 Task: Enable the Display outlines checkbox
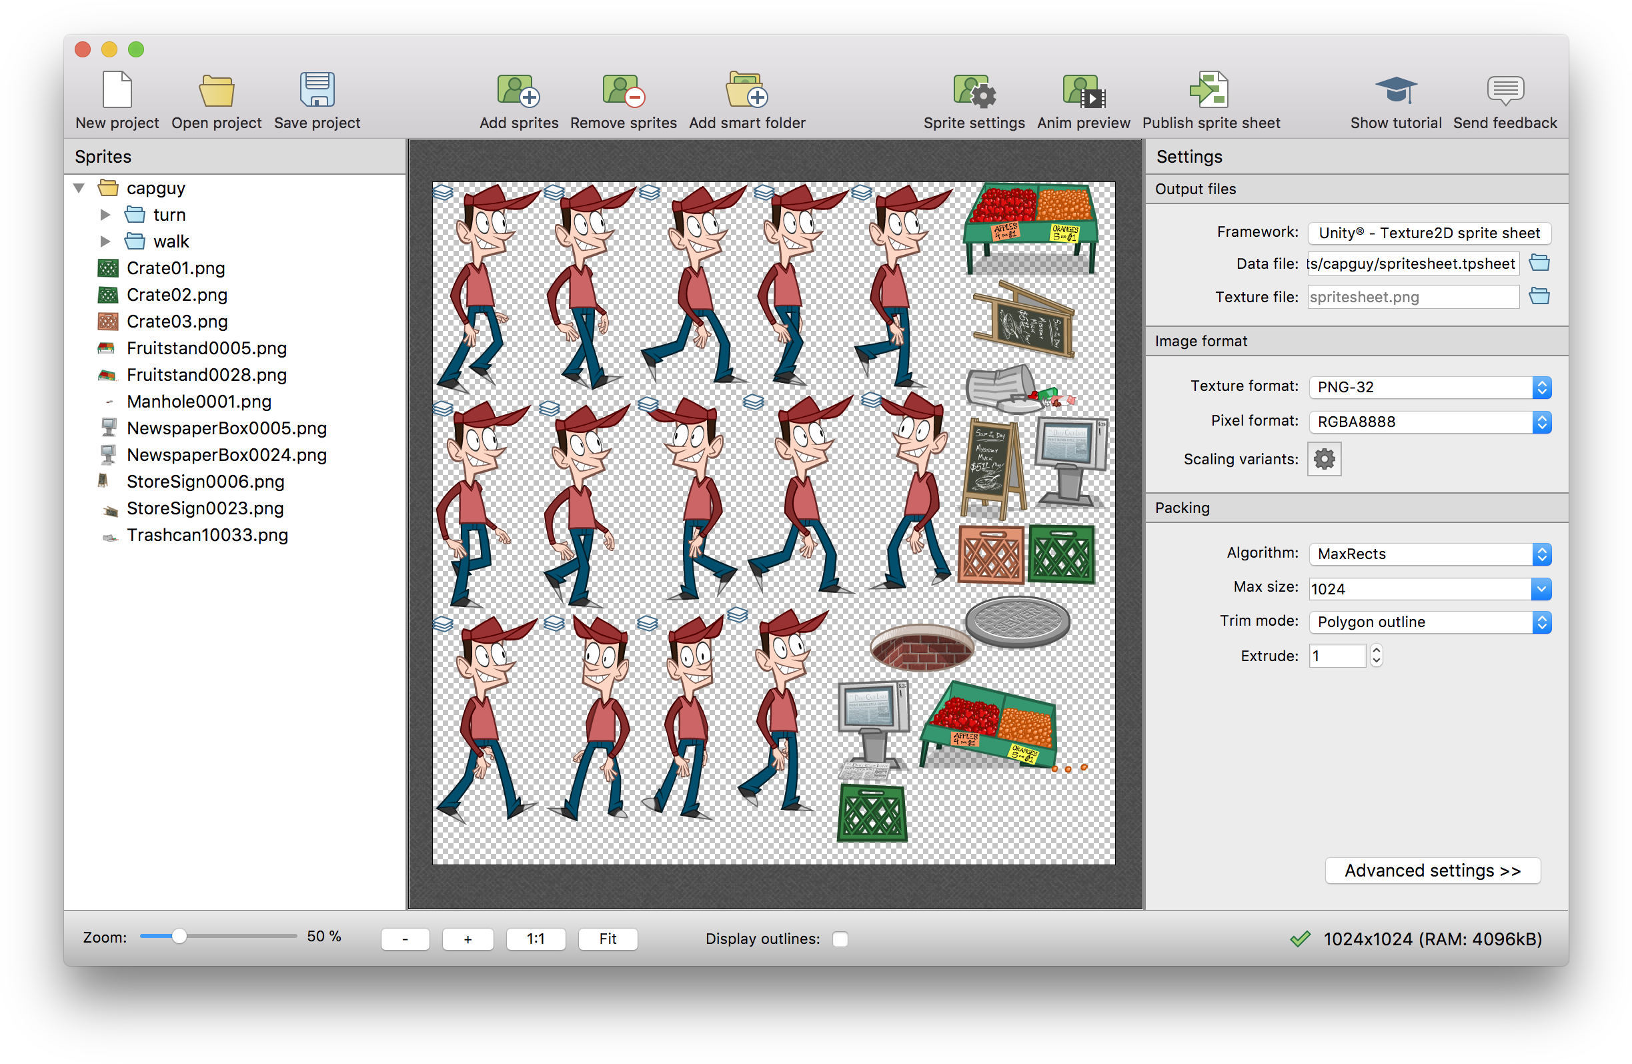coord(840,939)
